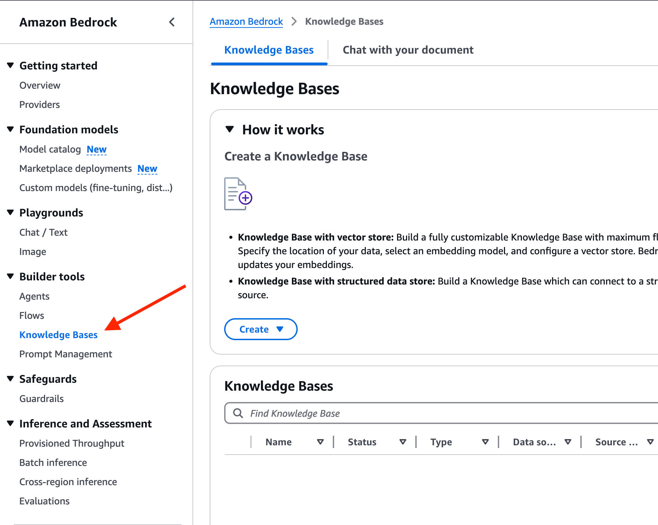Switch to Chat with your document tab
Image resolution: width=658 pixels, height=525 pixels.
[408, 50]
